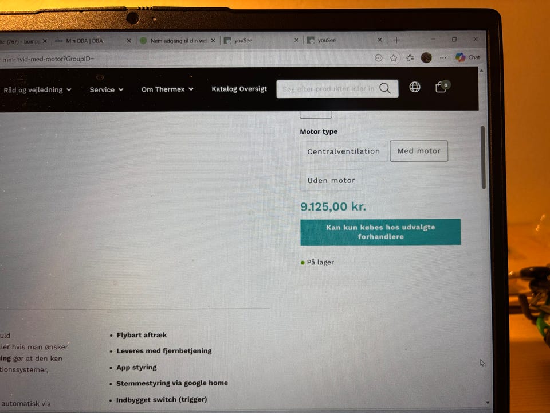This screenshot has height=413, width=550.
Task: Open a new browser tab
Action: pos(396,40)
